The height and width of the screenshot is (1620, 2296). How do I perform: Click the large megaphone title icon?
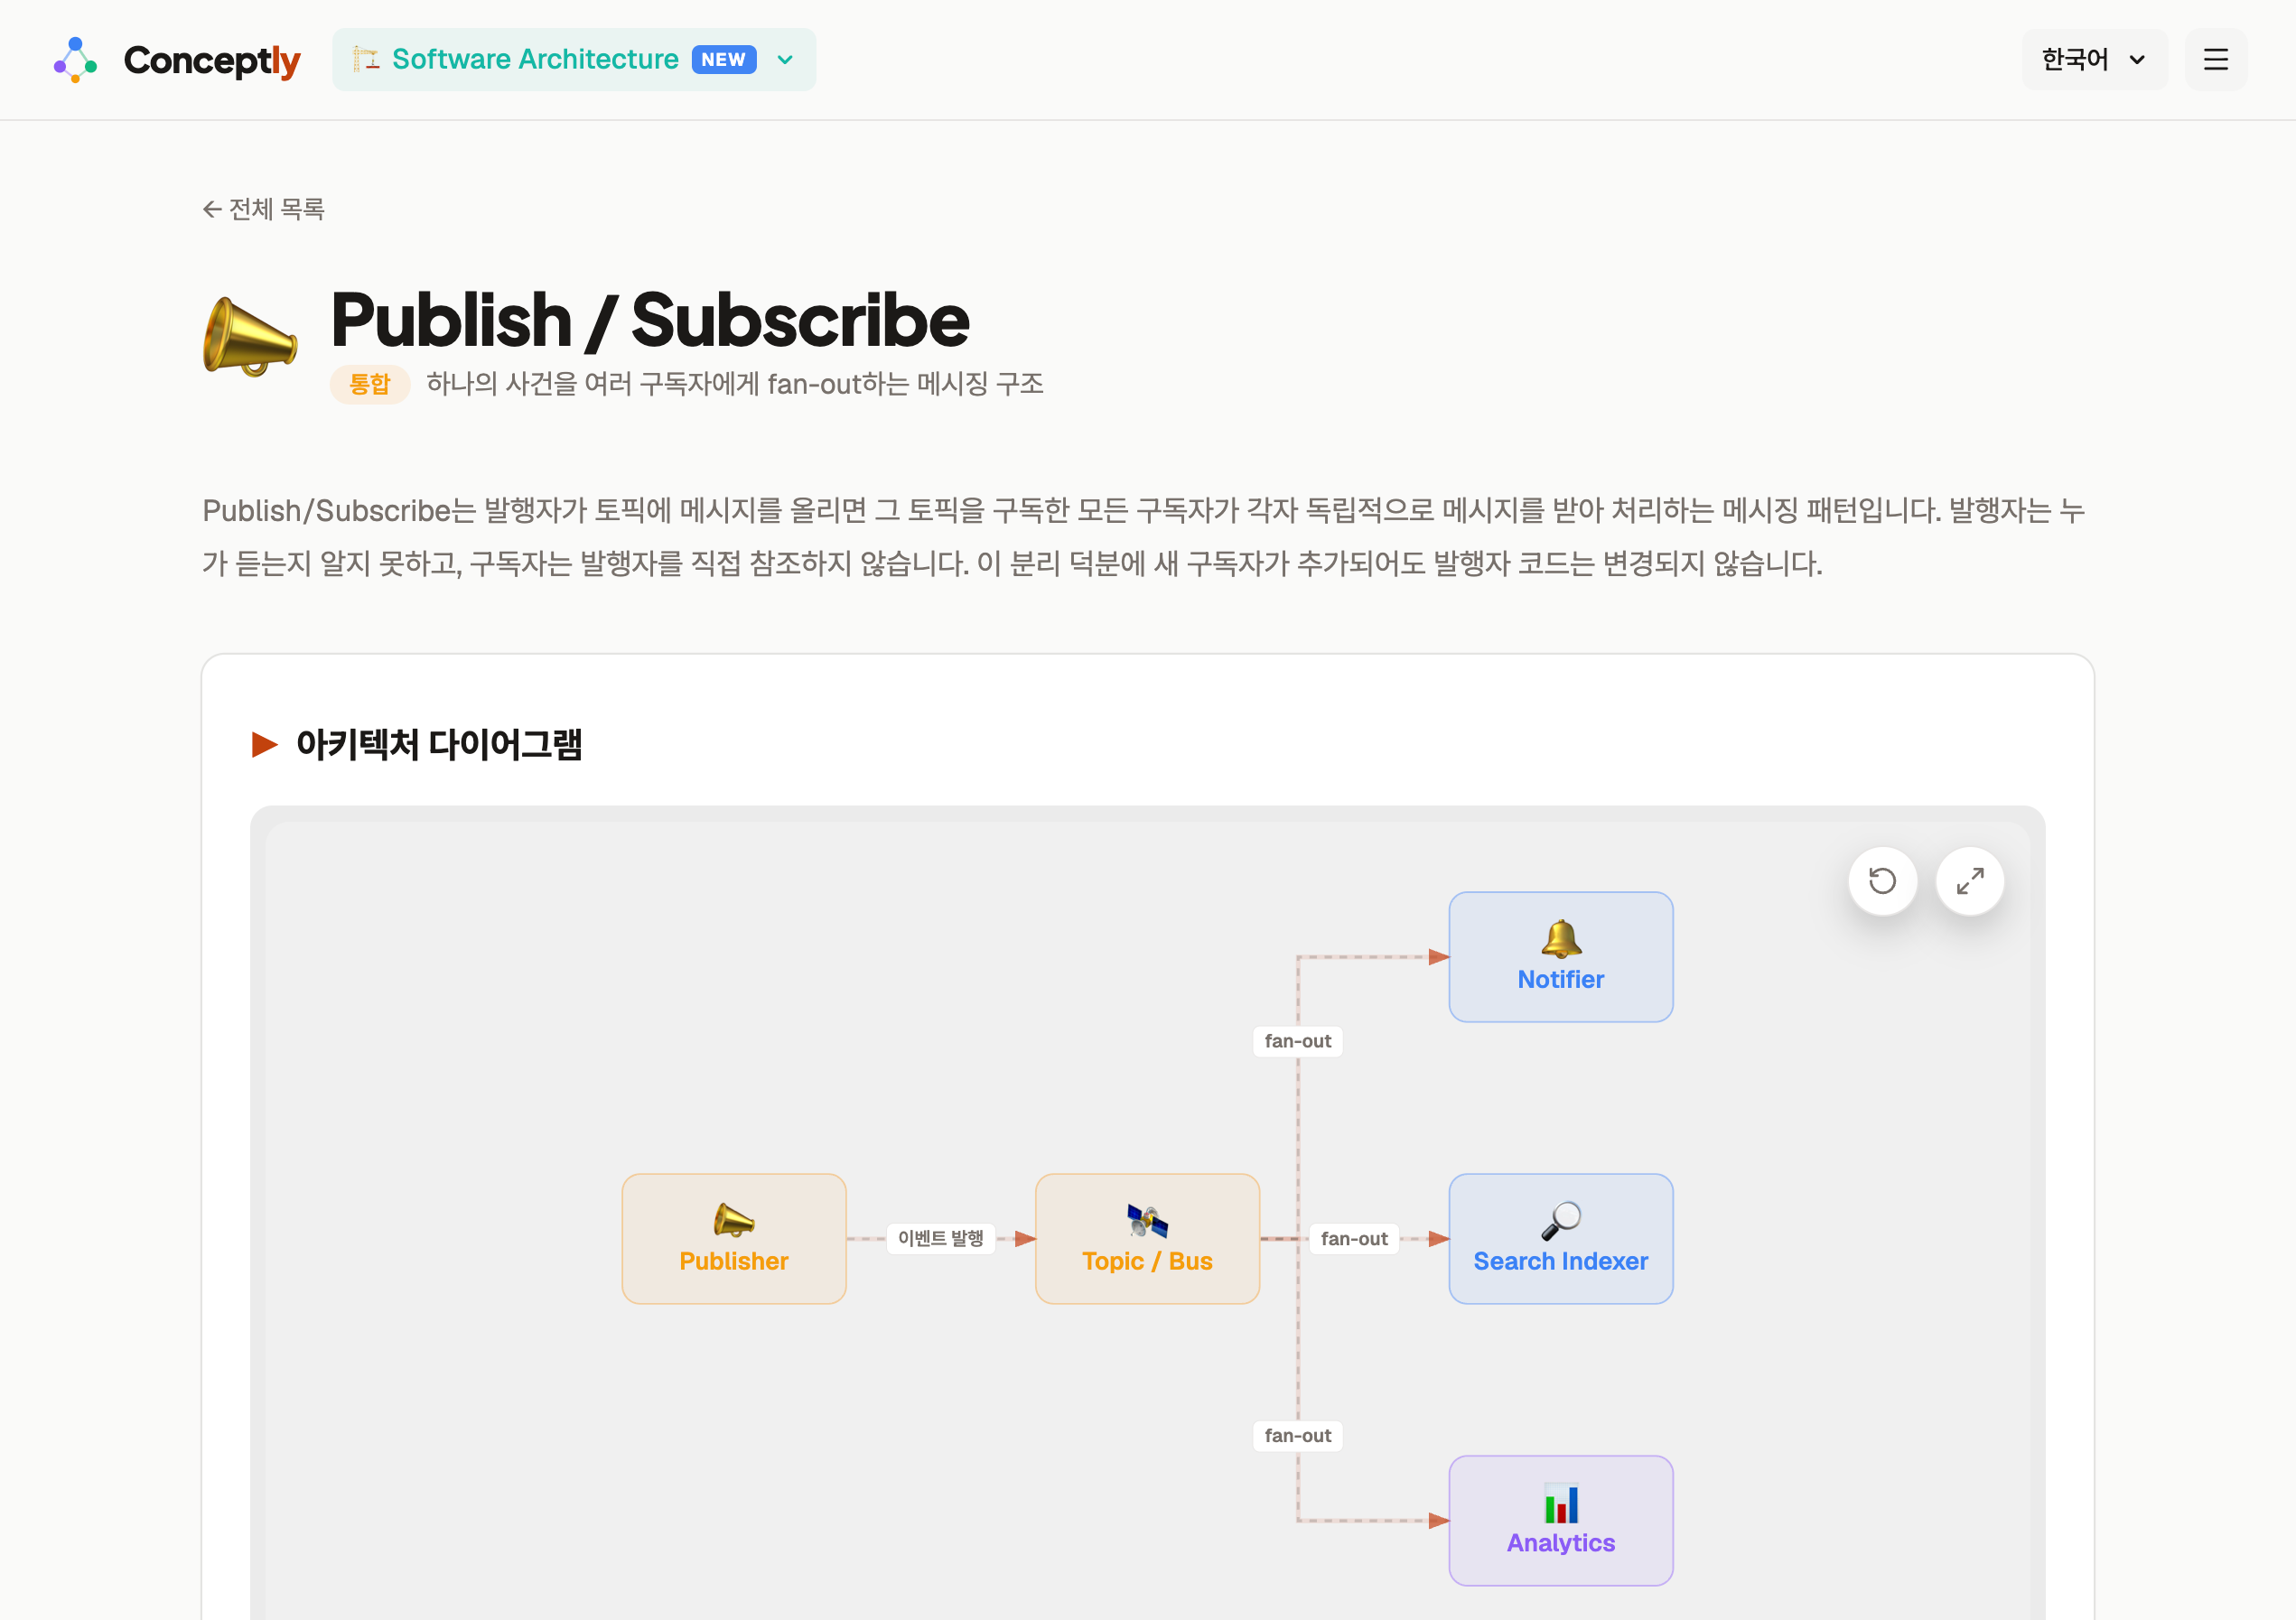coord(250,337)
